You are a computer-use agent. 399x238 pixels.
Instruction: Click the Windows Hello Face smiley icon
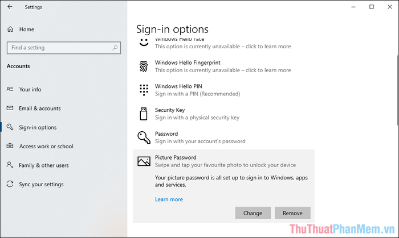click(x=144, y=43)
